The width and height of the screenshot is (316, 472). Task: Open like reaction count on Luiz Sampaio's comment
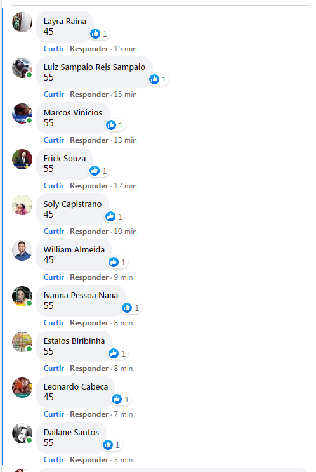click(159, 79)
